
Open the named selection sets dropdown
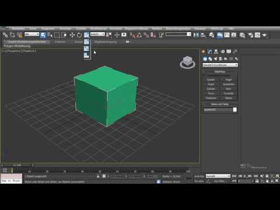178,34
